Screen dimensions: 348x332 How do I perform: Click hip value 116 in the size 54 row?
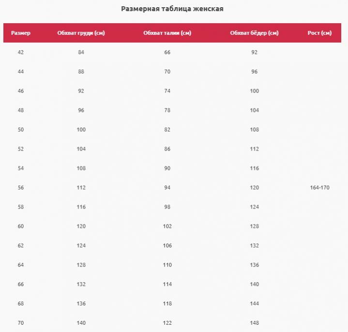coord(255,168)
